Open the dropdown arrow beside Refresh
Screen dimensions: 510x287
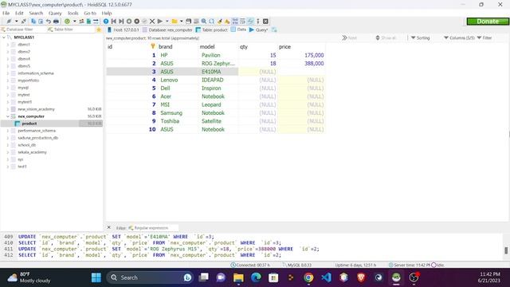point(74,22)
